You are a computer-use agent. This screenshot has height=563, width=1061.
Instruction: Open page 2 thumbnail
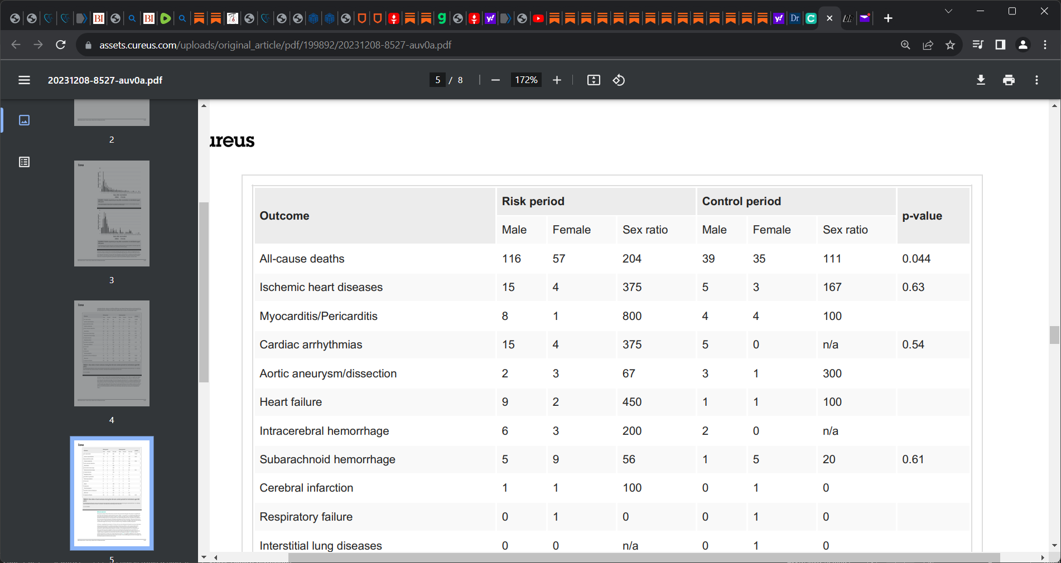point(112,113)
